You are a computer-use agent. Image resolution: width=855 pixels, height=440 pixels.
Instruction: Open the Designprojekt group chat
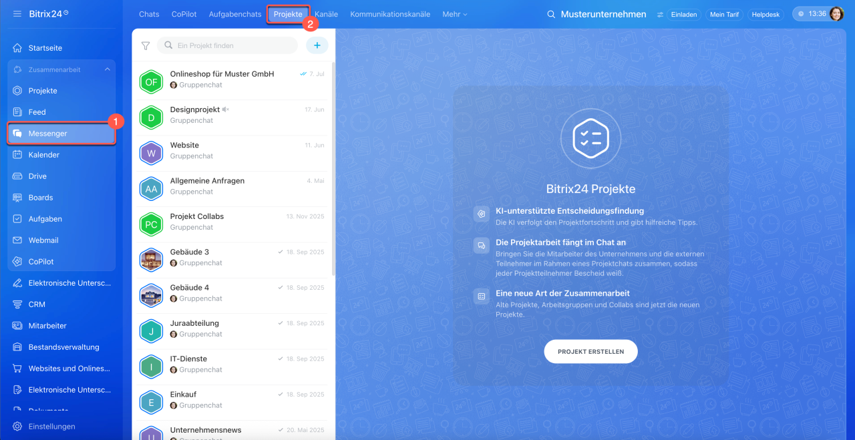point(232,118)
